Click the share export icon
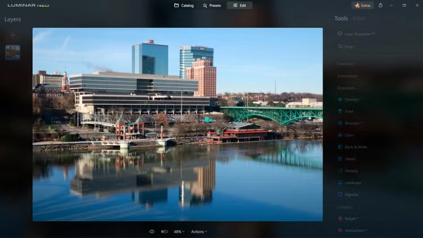Image resolution: width=423 pixels, height=238 pixels. point(380,5)
